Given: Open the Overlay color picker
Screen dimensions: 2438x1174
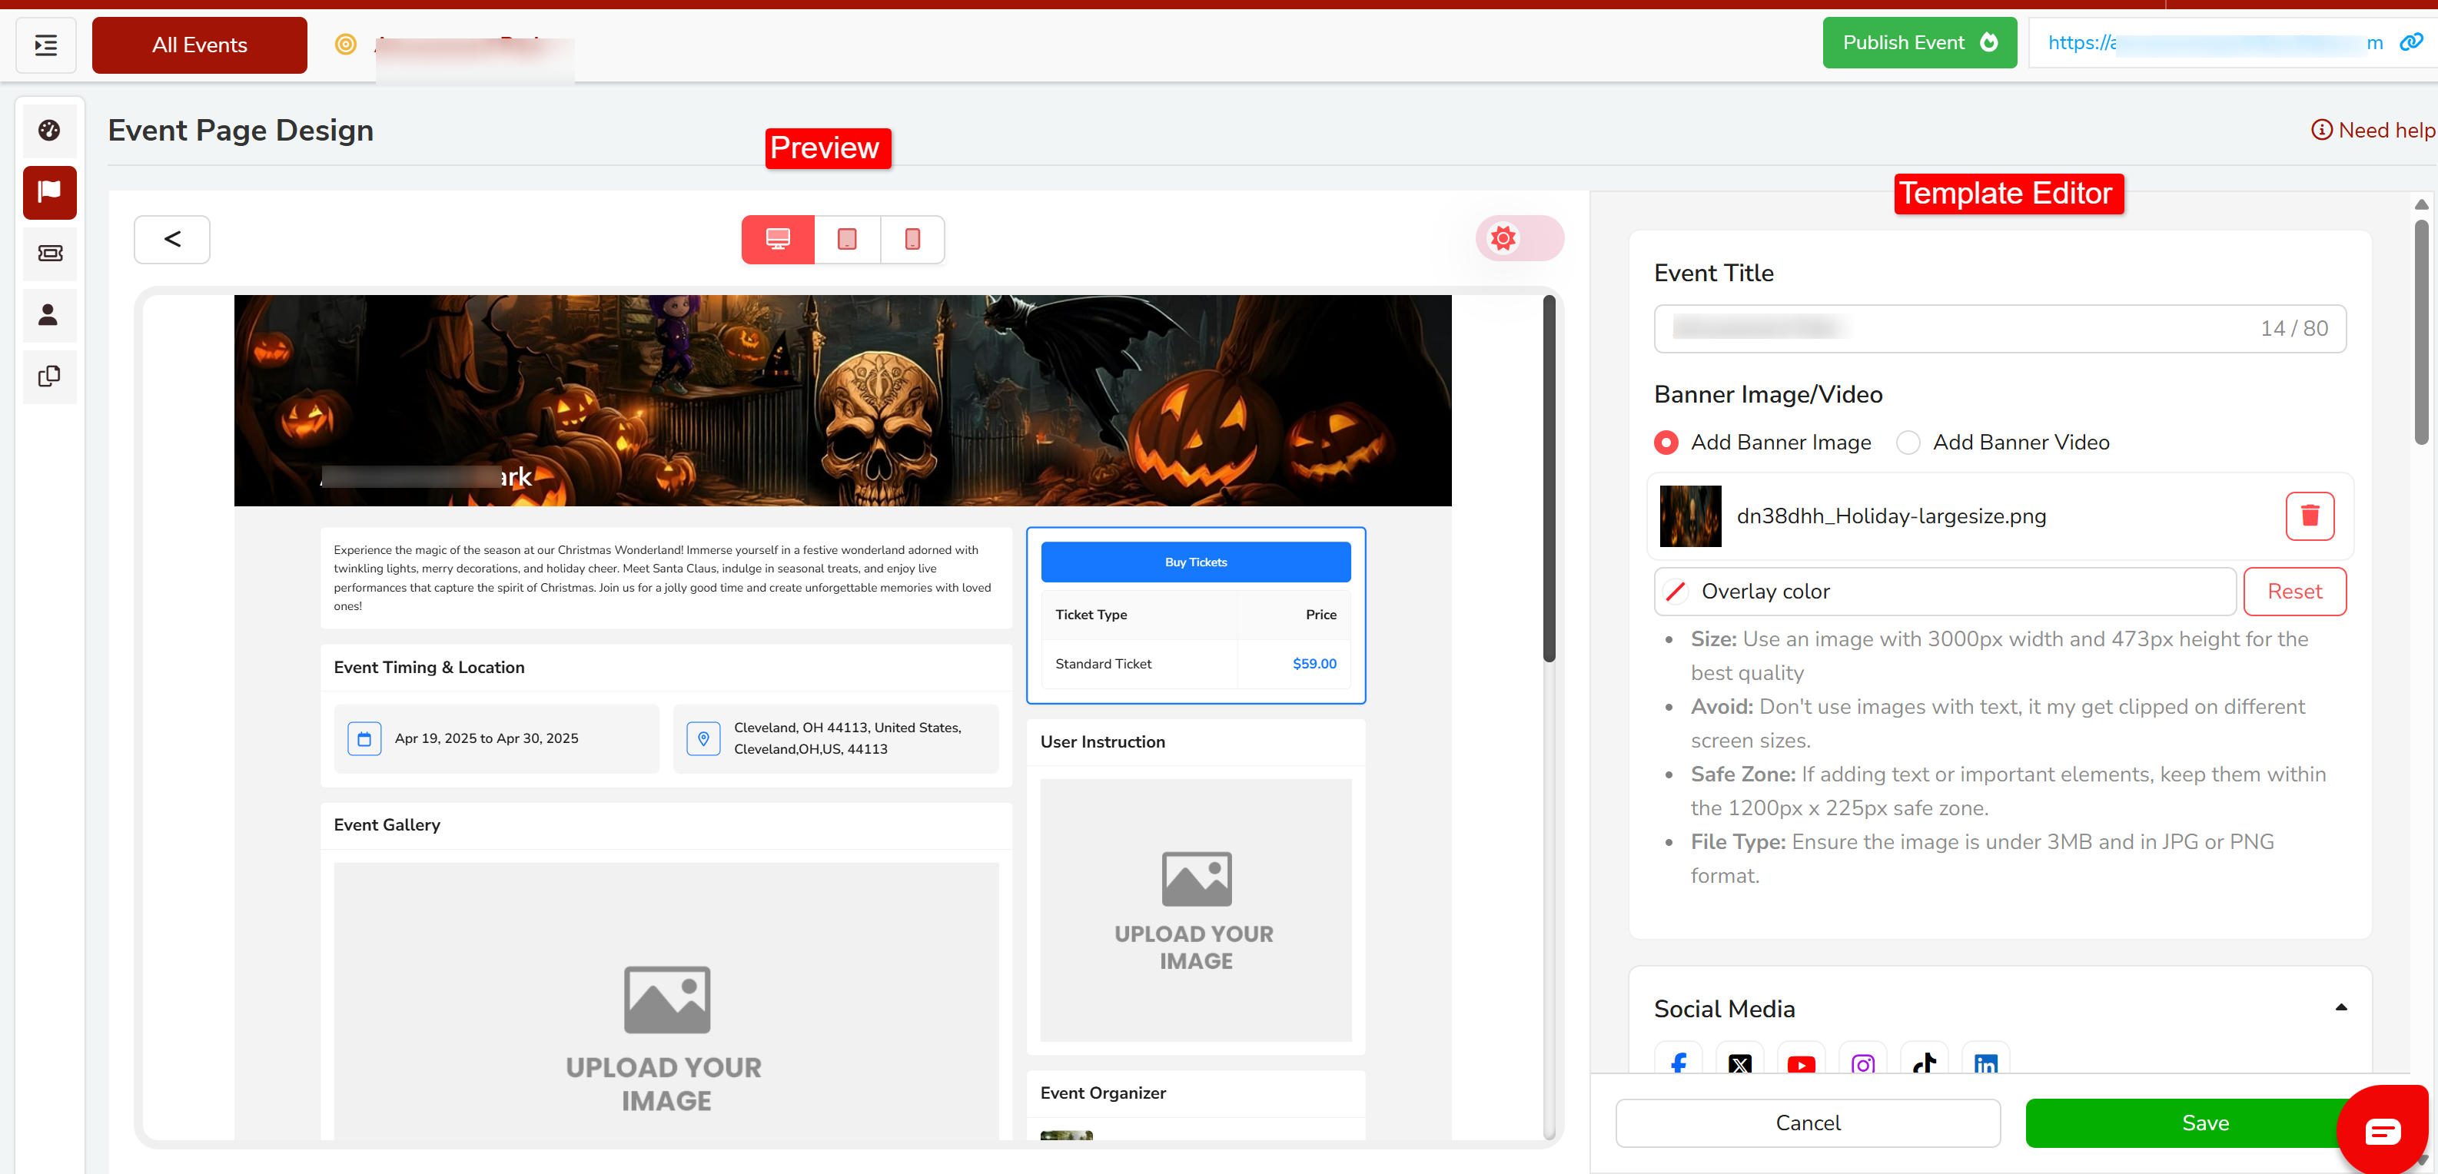Looking at the screenshot, I should coord(1676,592).
